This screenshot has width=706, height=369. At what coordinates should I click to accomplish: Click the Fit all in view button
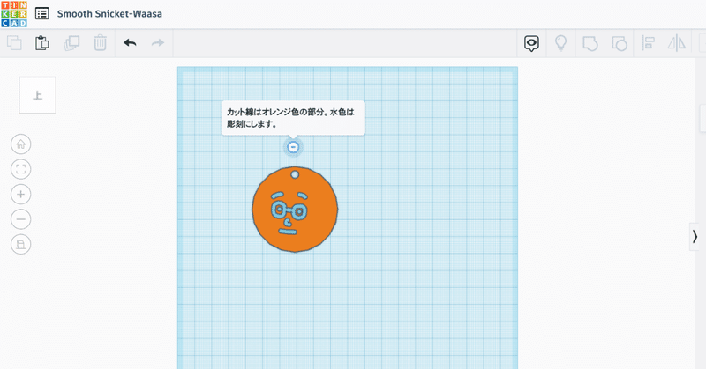click(20, 169)
